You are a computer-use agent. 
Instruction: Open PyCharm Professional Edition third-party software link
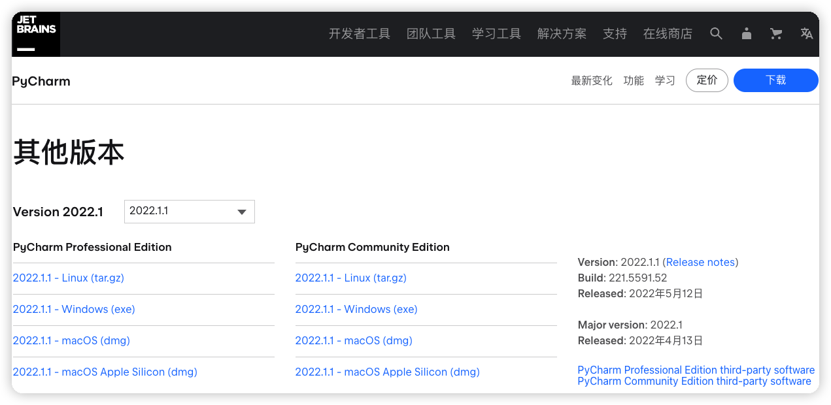pyautogui.click(x=696, y=370)
